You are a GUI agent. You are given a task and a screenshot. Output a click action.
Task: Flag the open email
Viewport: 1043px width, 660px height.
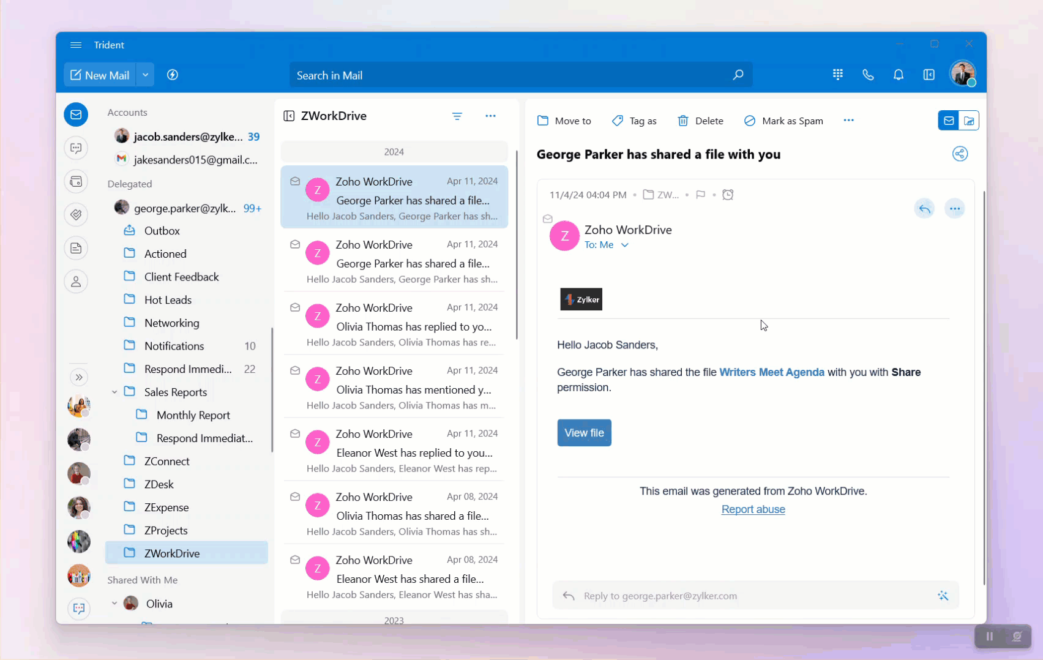(x=701, y=195)
